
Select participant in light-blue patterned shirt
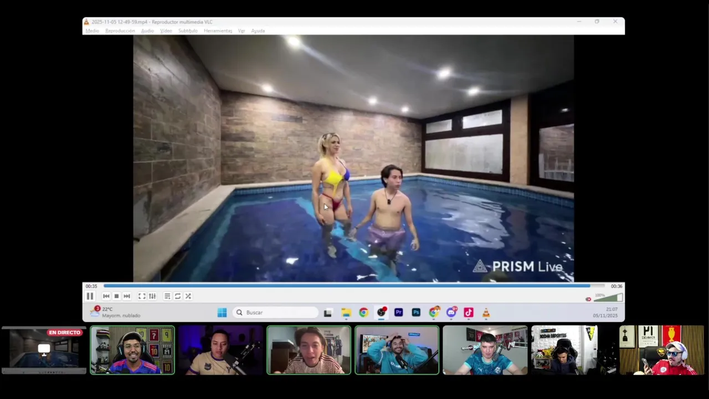click(485, 350)
